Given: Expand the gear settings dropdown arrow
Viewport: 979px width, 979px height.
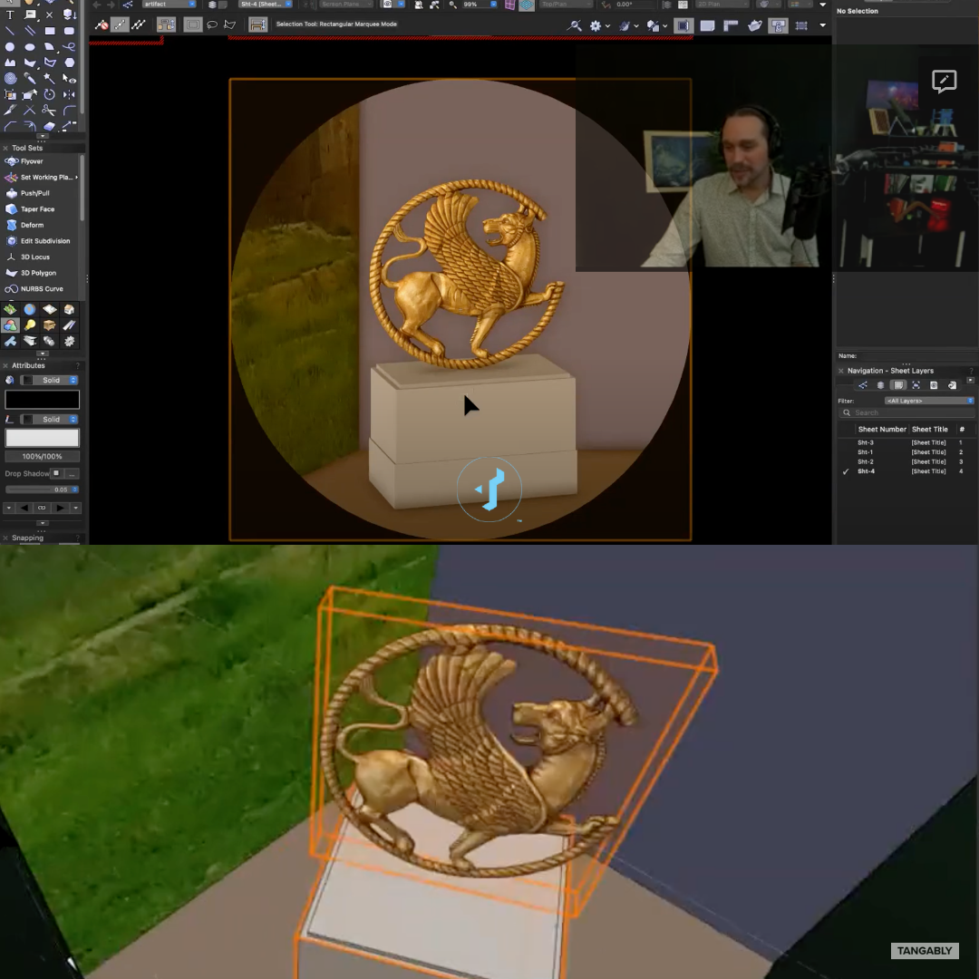Looking at the screenshot, I should click(x=607, y=26).
